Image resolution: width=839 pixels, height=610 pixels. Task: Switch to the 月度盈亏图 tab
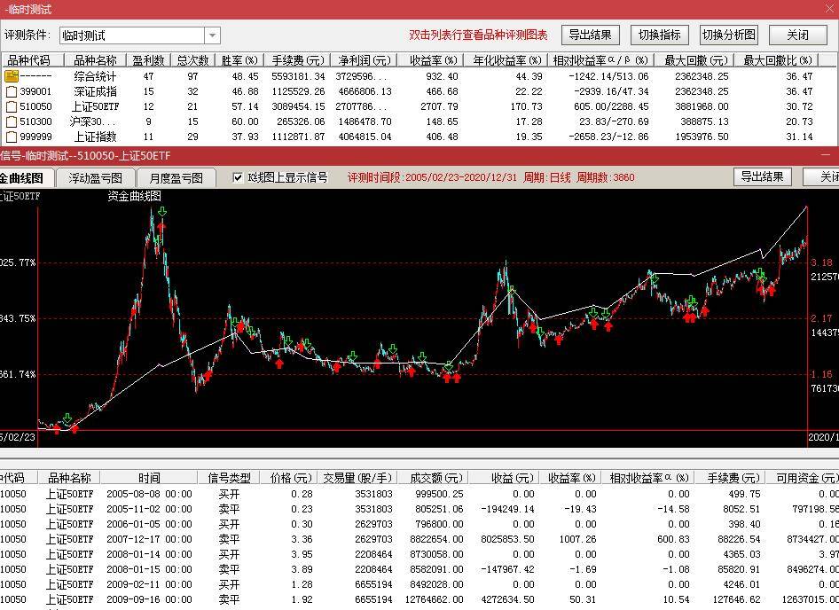pyautogui.click(x=176, y=177)
